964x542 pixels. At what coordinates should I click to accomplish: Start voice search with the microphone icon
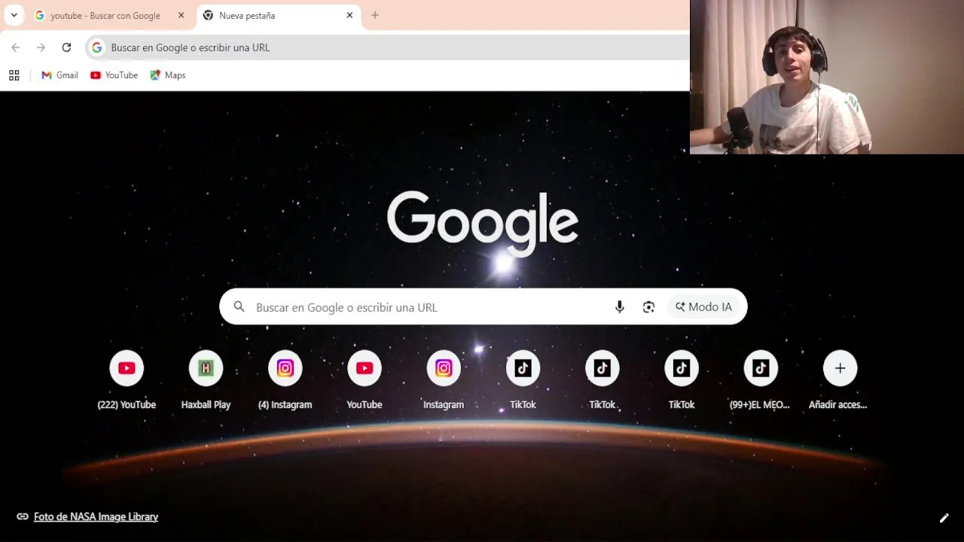coord(620,307)
